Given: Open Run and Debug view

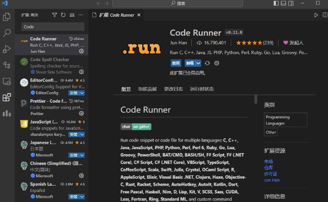Looking at the screenshot, I should click(7, 49).
